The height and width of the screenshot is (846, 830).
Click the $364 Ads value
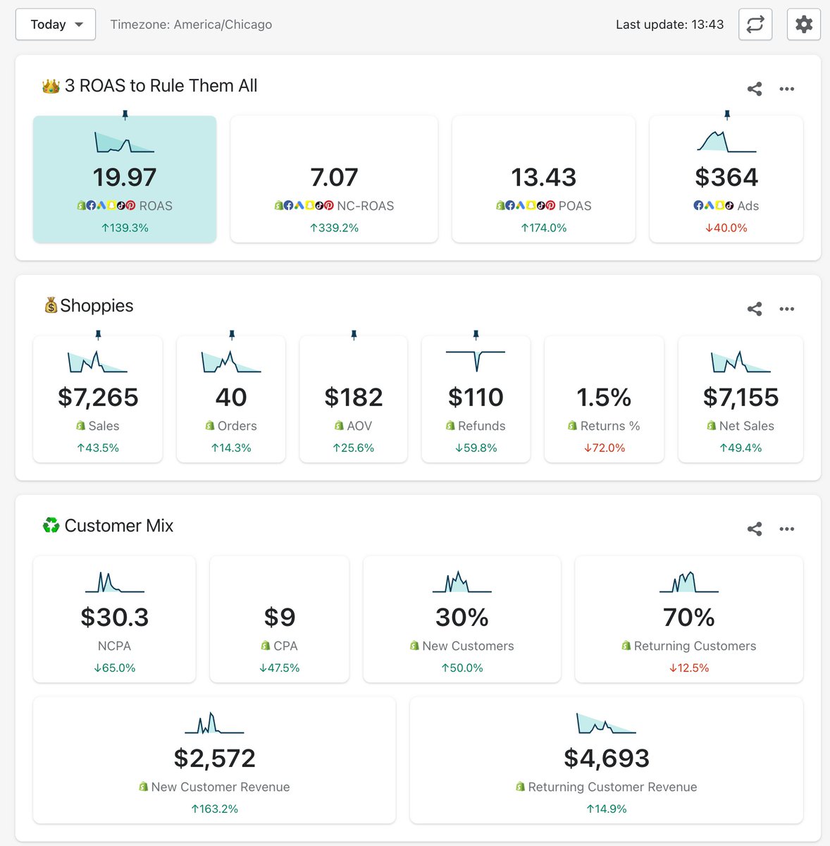tap(726, 177)
